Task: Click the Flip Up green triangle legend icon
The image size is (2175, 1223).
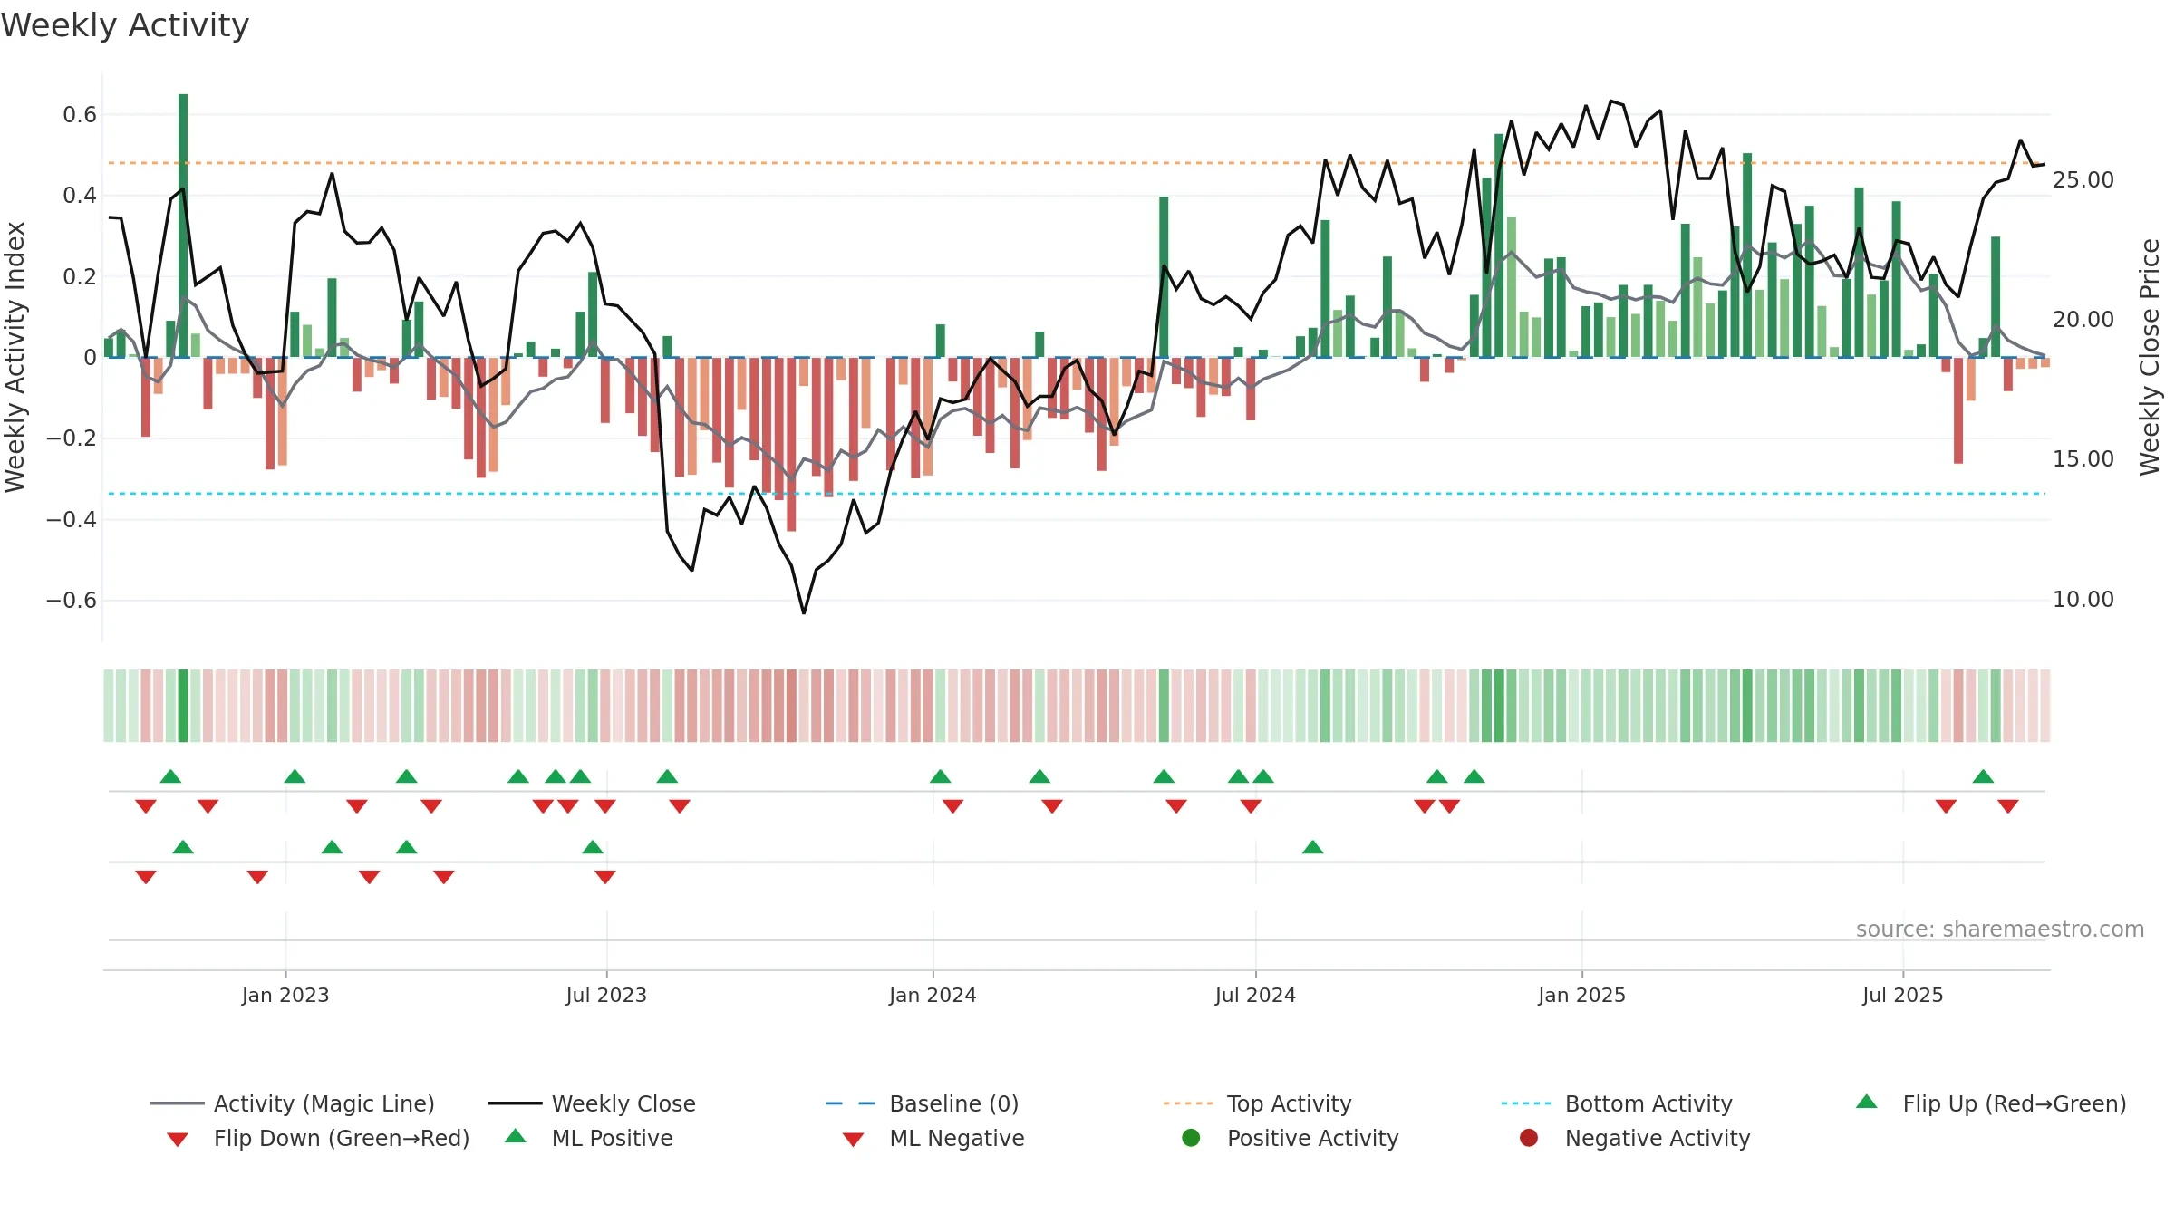Action: point(1866,1102)
